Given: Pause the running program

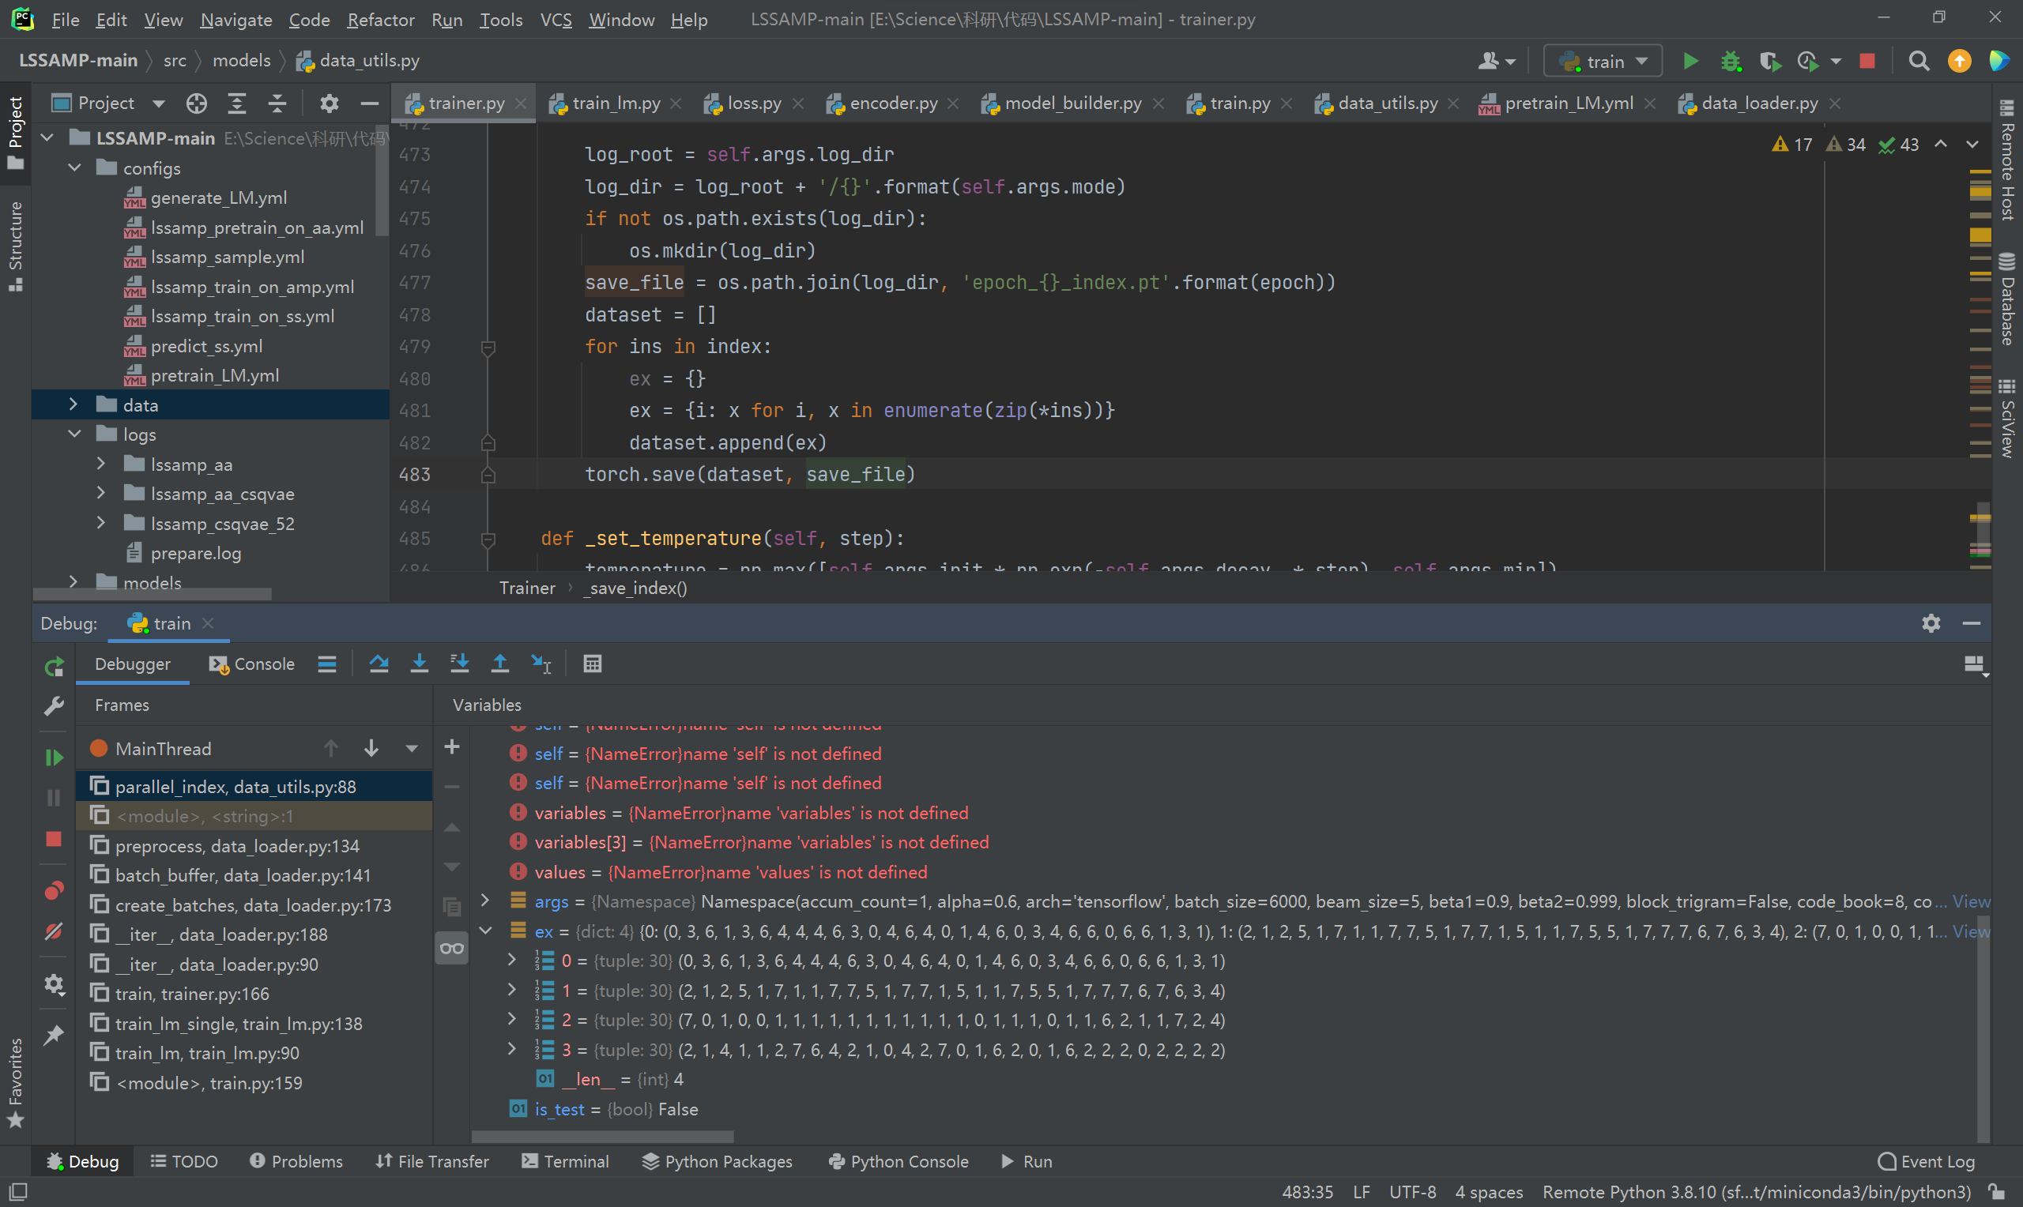Looking at the screenshot, I should click(x=53, y=798).
